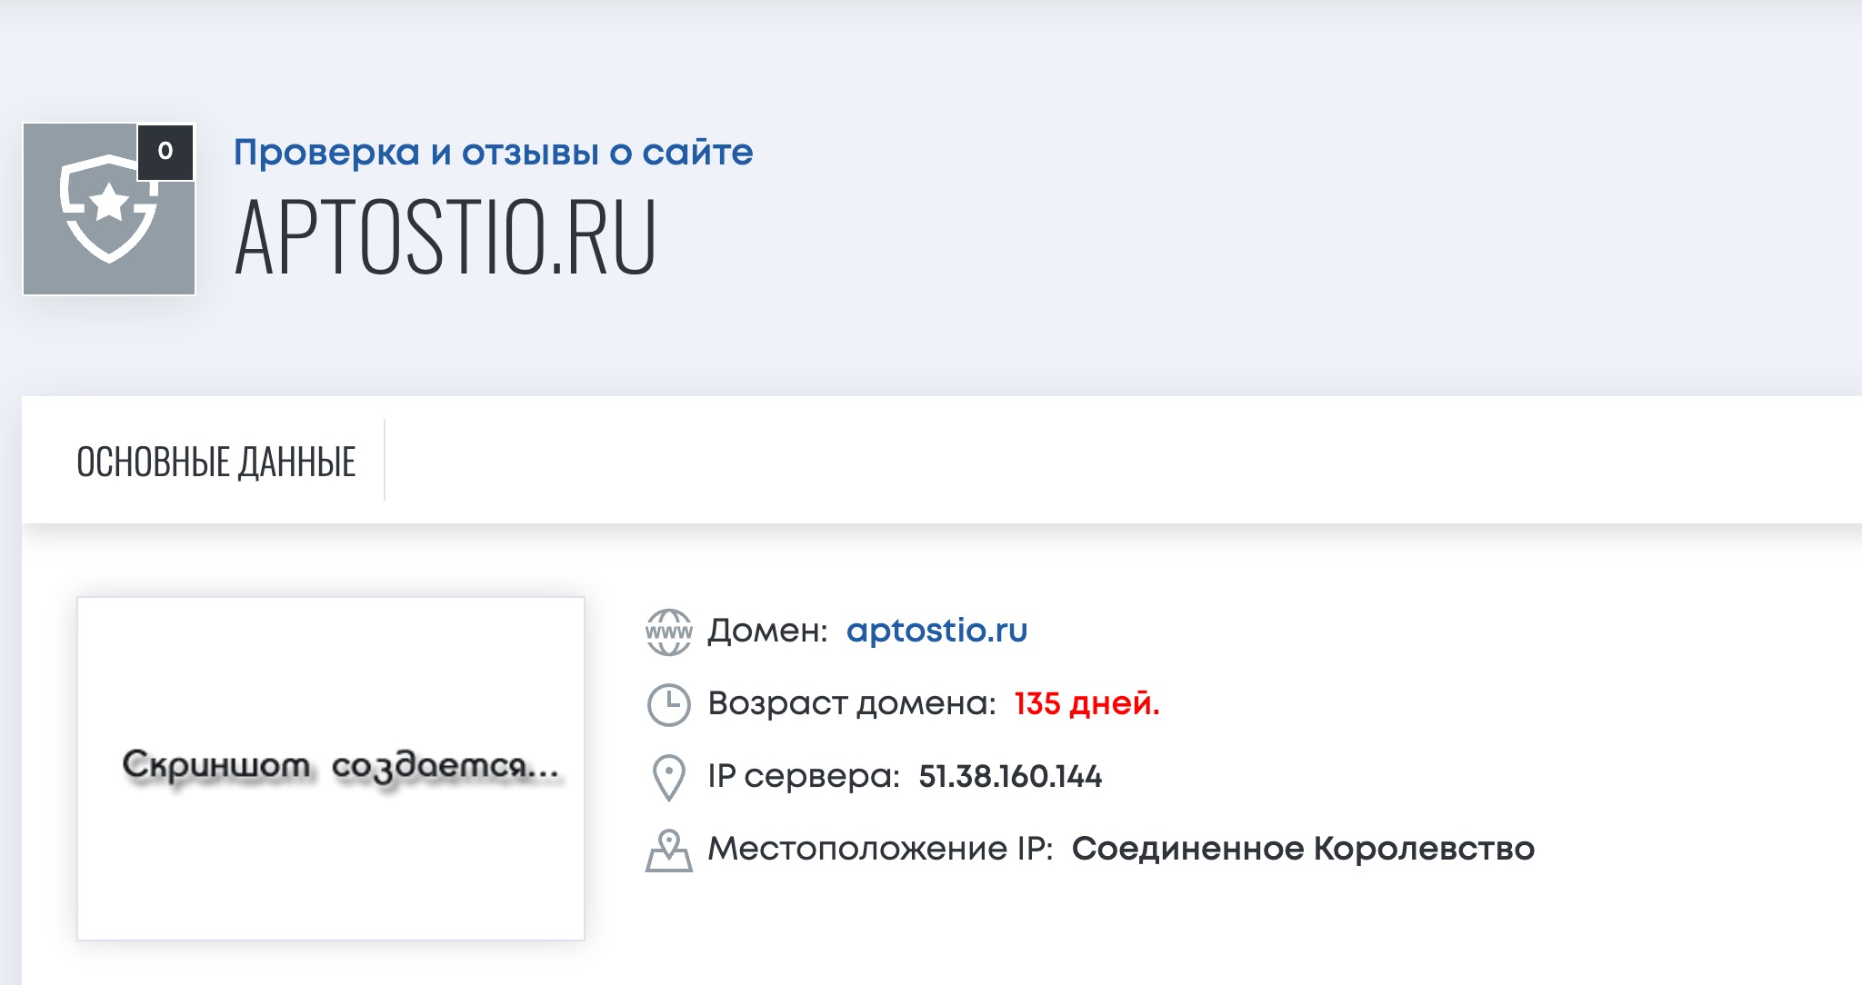Click the site screenshot placeholder thumbnail
Screen dimensions: 1862x985
(x=331, y=769)
